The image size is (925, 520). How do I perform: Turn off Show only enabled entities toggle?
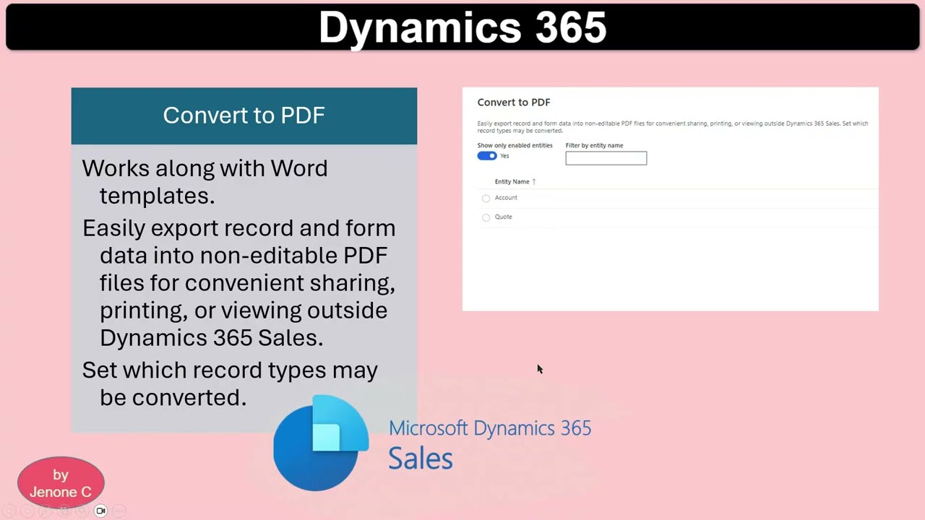pos(487,156)
